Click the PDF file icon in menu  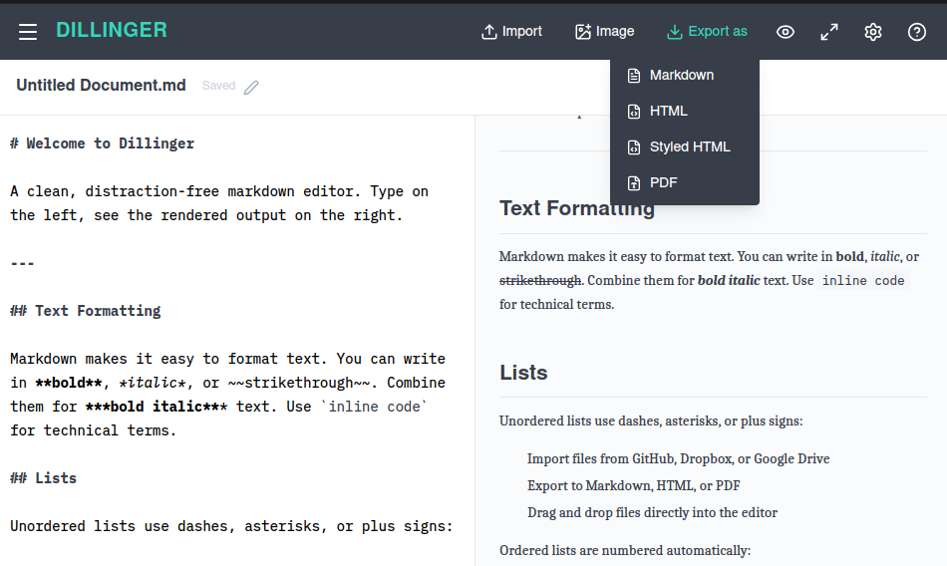point(634,182)
